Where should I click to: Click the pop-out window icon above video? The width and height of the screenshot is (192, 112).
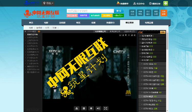[135, 35]
